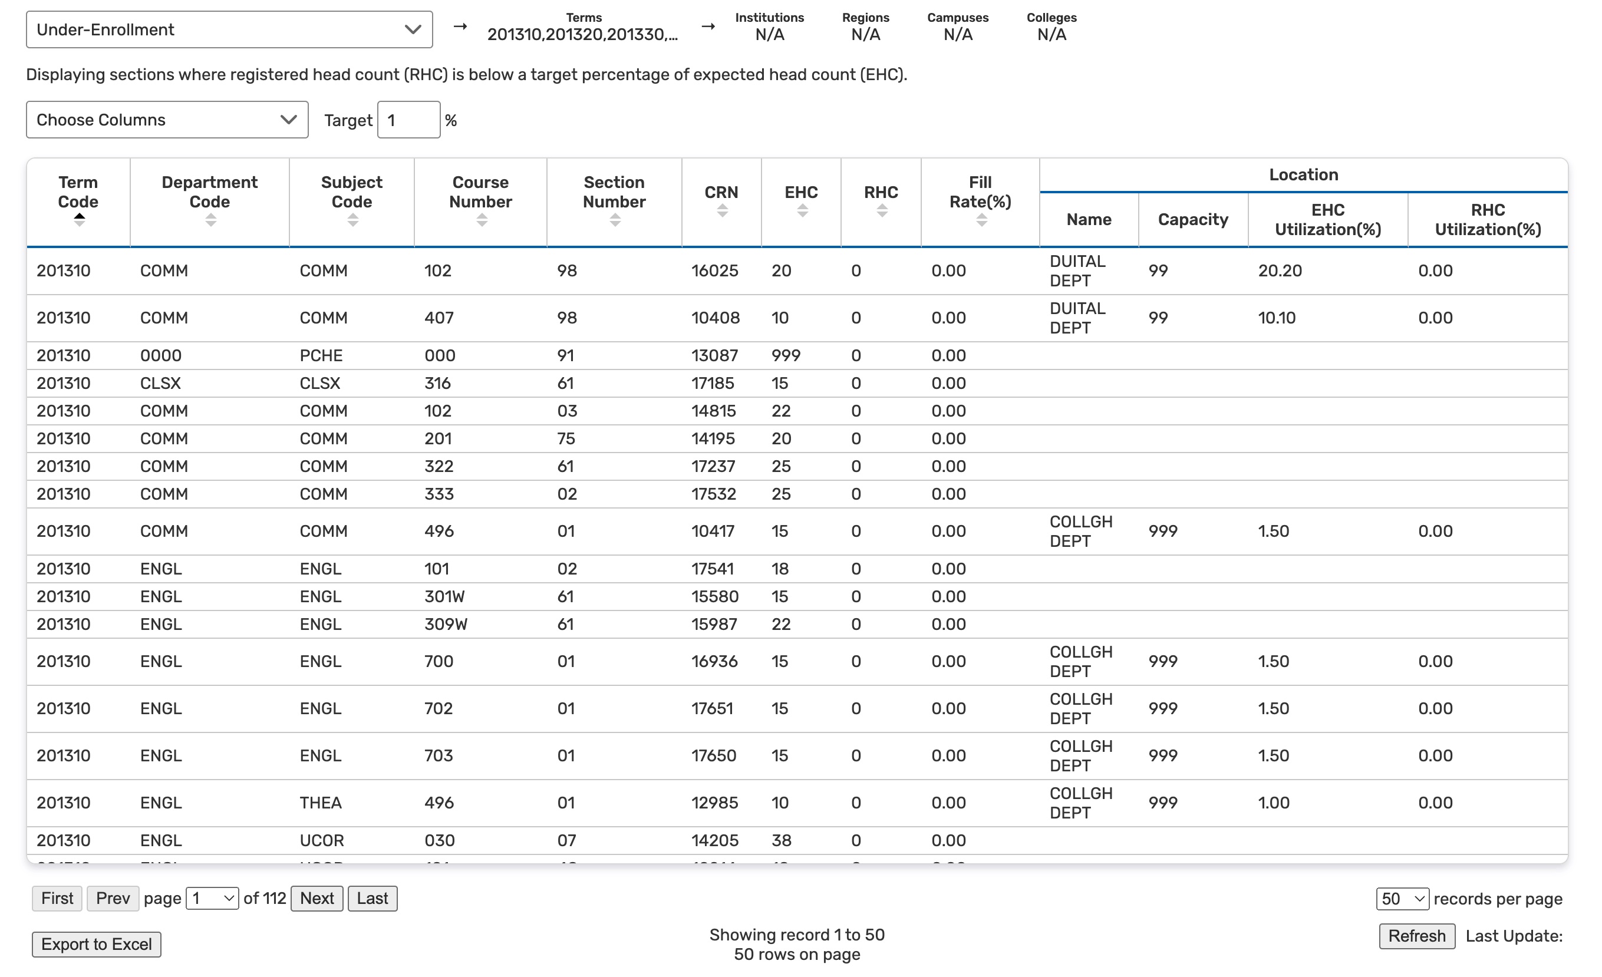This screenshot has width=1602, height=977.
Task: Click Fill Rate(%) sort arrows
Action: (981, 221)
